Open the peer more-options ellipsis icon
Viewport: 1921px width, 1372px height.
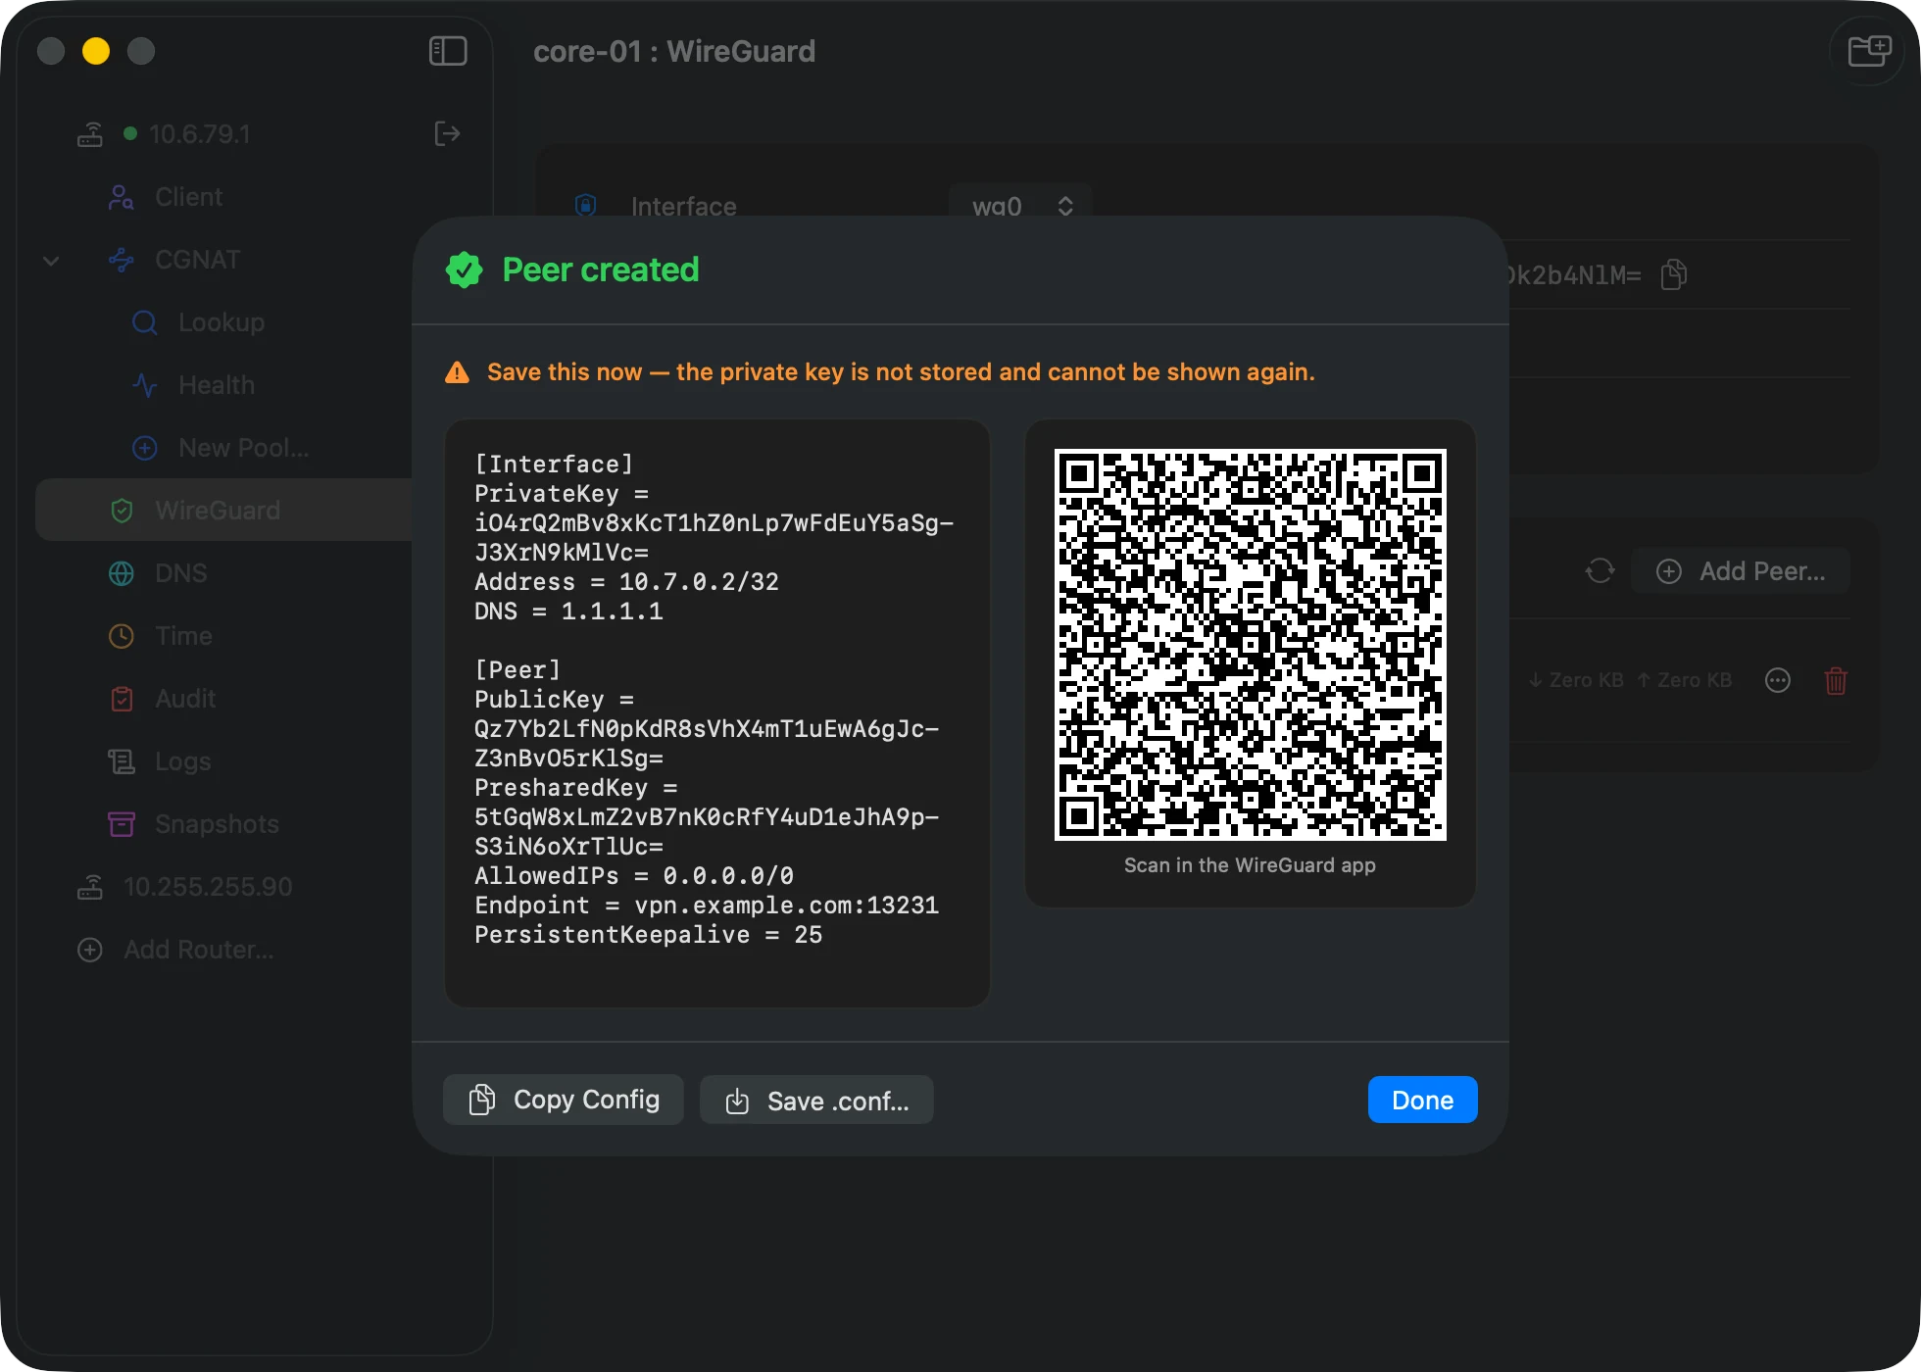point(1777,680)
